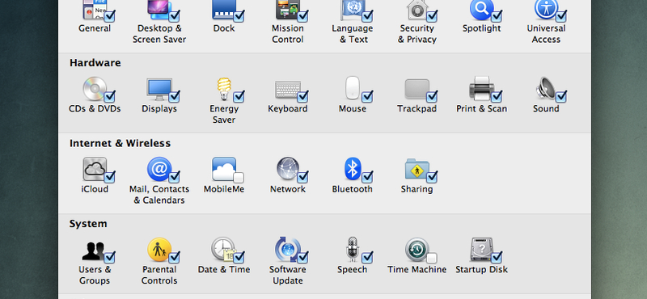Open Print & Scan printer icon
647x299 pixels.
481,88
